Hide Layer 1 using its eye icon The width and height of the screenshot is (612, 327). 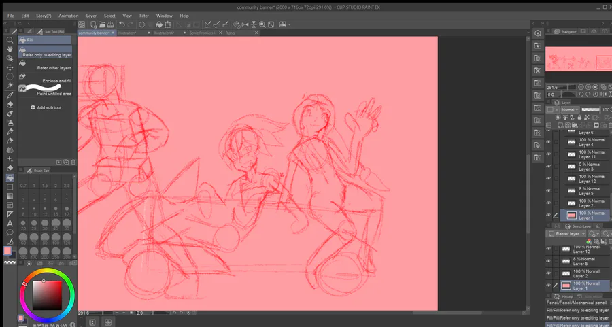click(549, 216)
